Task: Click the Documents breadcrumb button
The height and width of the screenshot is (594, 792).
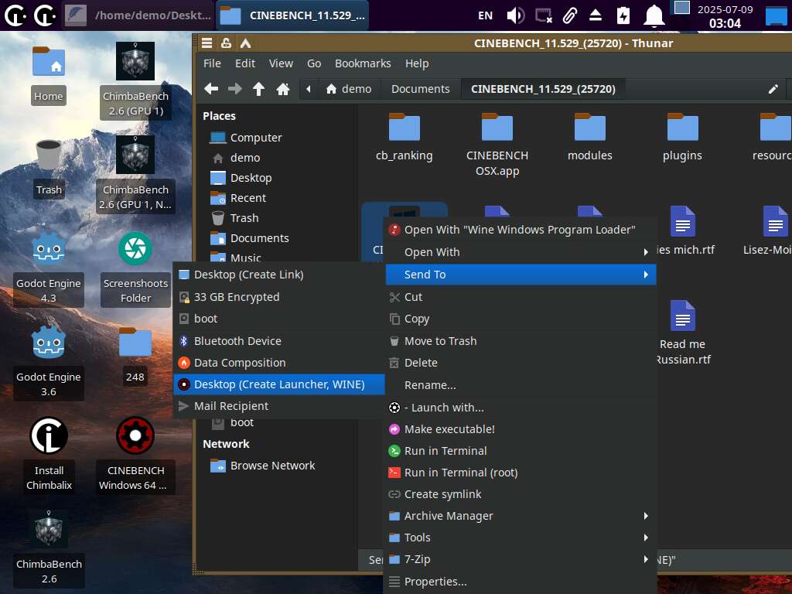Action: [420, 89]
